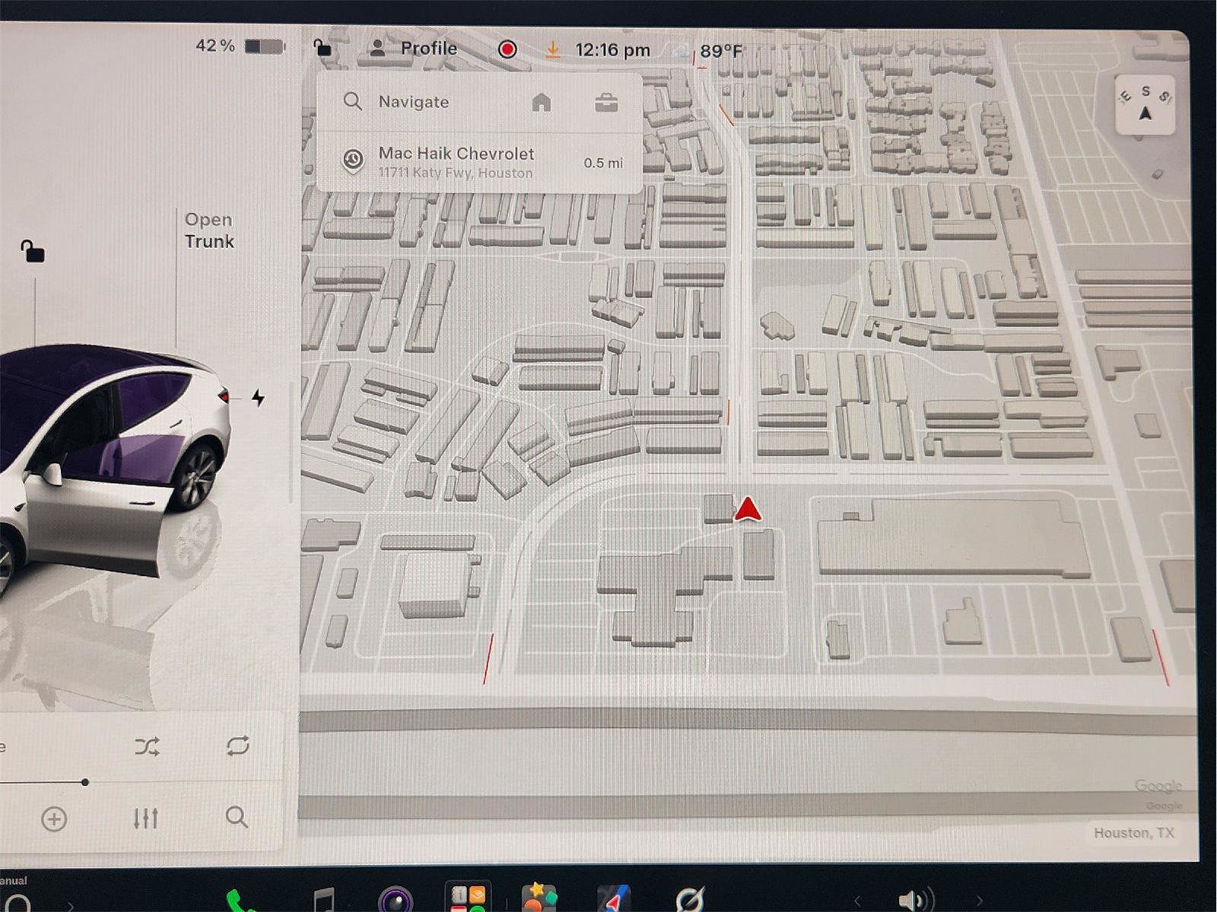Toggle repeat in the media player
This screenshot has height=912, width=1217.
(237, 745)
